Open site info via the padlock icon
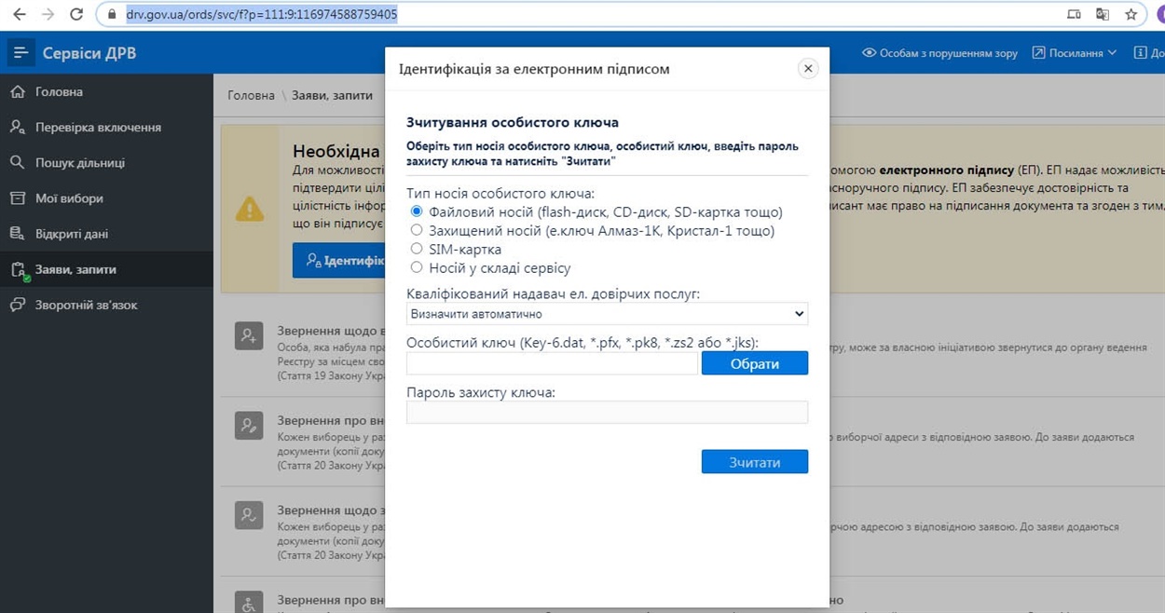This screenshot has width=1165, height=613. point(112,15)
